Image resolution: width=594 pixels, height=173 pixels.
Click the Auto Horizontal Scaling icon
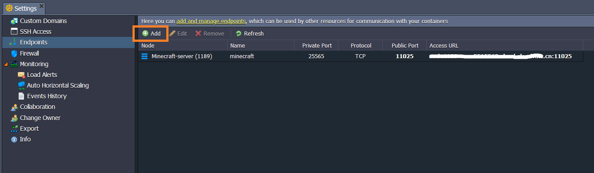click(21, 85)
